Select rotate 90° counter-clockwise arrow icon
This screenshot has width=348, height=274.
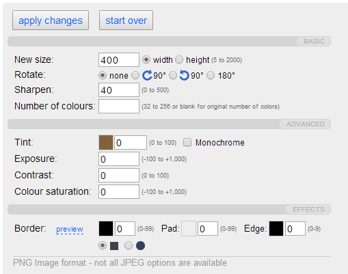pos(184,75)
